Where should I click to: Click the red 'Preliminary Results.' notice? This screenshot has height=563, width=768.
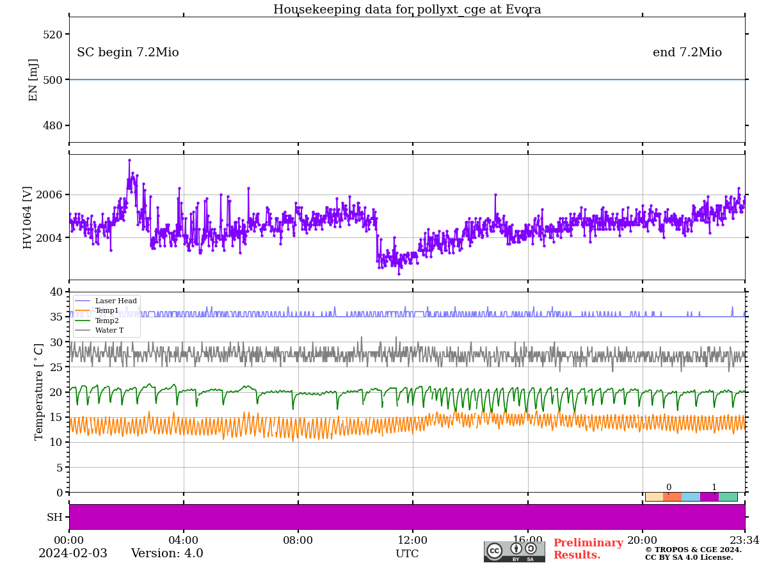click(x=588, y=549)
